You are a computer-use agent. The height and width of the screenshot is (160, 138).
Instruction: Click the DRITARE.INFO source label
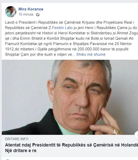coord(17,139)
